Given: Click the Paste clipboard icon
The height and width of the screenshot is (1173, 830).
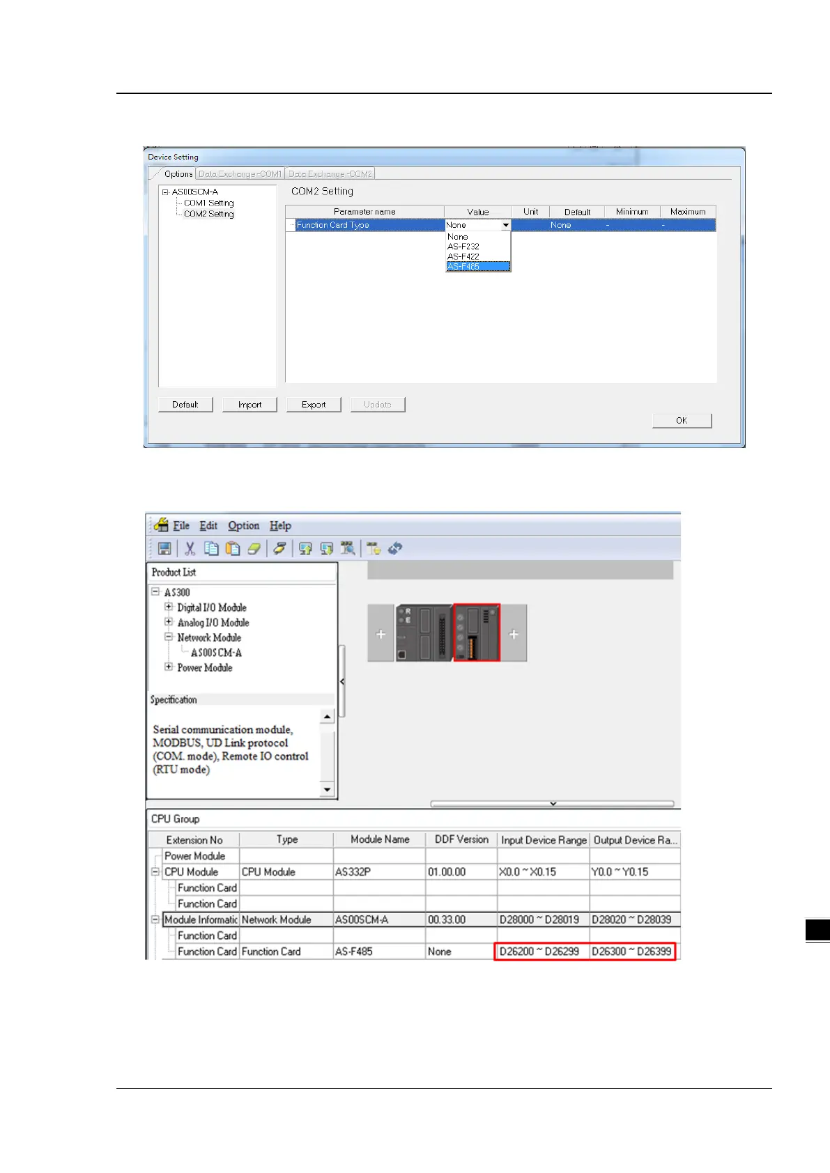Looking at the screenshot, I should click(233, 549).
